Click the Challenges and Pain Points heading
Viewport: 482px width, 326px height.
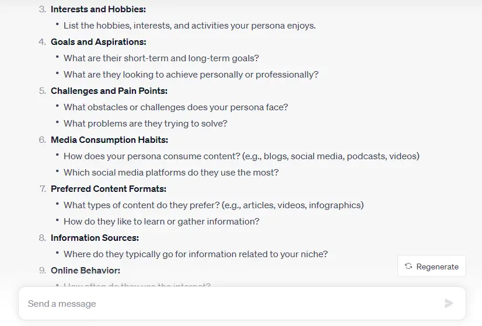[109, 91]
